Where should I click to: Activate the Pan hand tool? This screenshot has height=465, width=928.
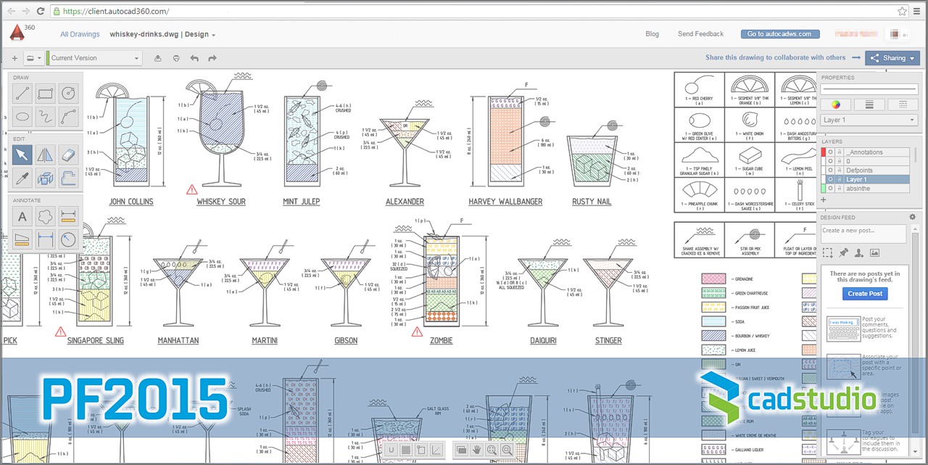coord(477,450)
